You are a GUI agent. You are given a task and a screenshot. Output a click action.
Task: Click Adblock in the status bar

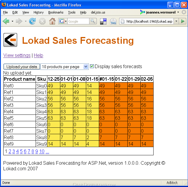pyautogui.click(x=172, y=183)
